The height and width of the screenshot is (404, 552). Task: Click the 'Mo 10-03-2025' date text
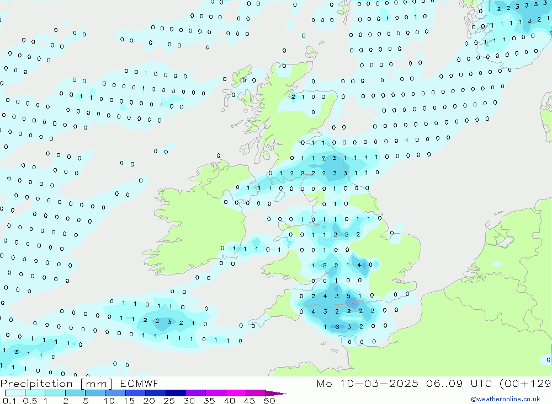click(367, 383)
